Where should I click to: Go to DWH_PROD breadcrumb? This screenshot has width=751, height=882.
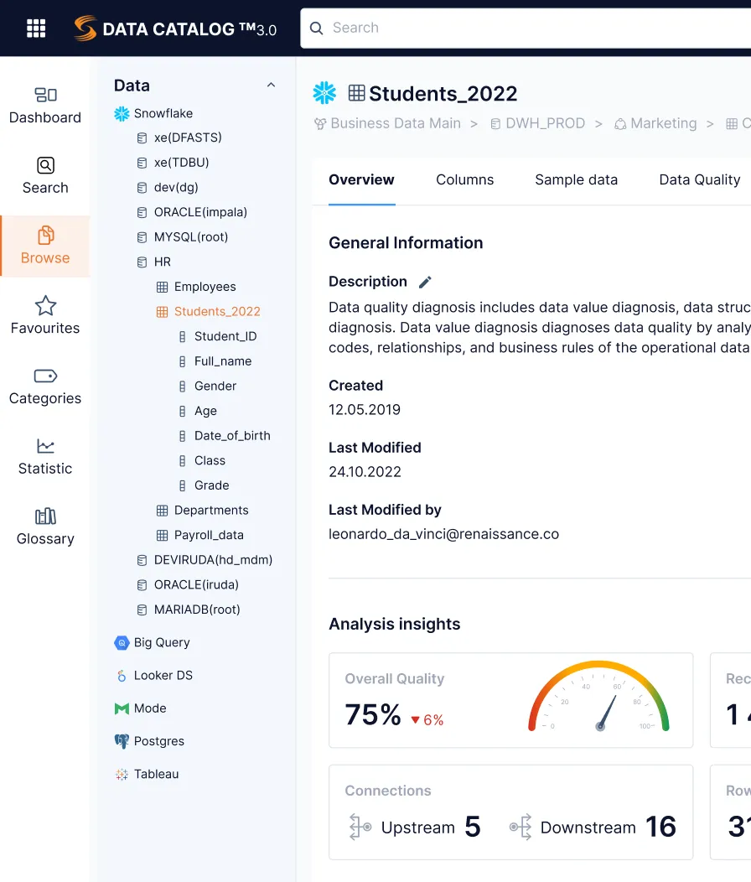[x=538, y=123]
